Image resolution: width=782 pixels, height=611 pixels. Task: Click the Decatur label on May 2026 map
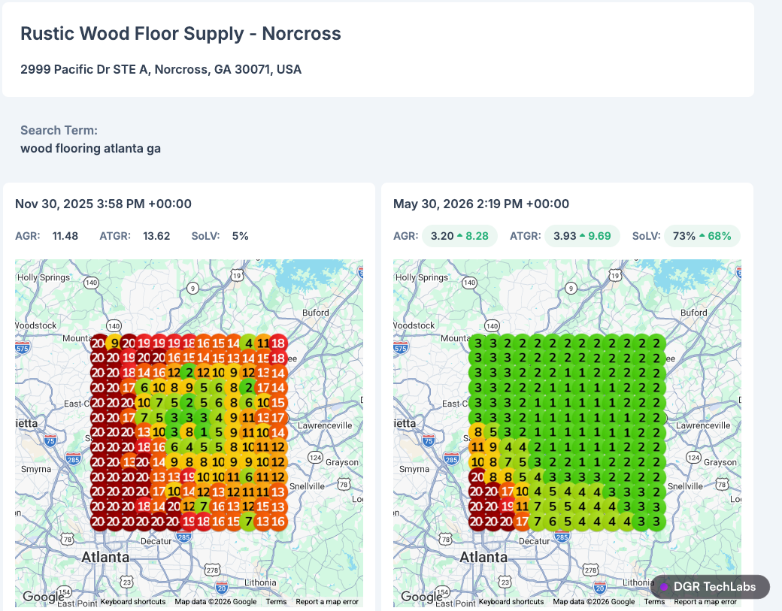pyautogui.click(x=534, y=540)
